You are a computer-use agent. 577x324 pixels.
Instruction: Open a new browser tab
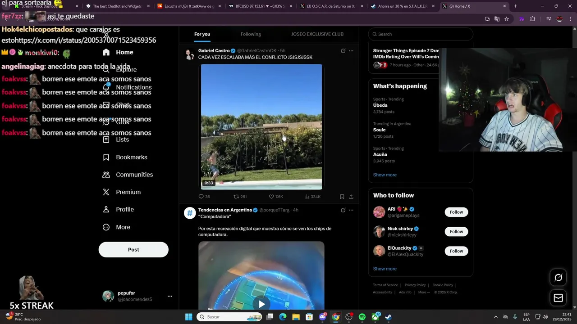point(515,6)
